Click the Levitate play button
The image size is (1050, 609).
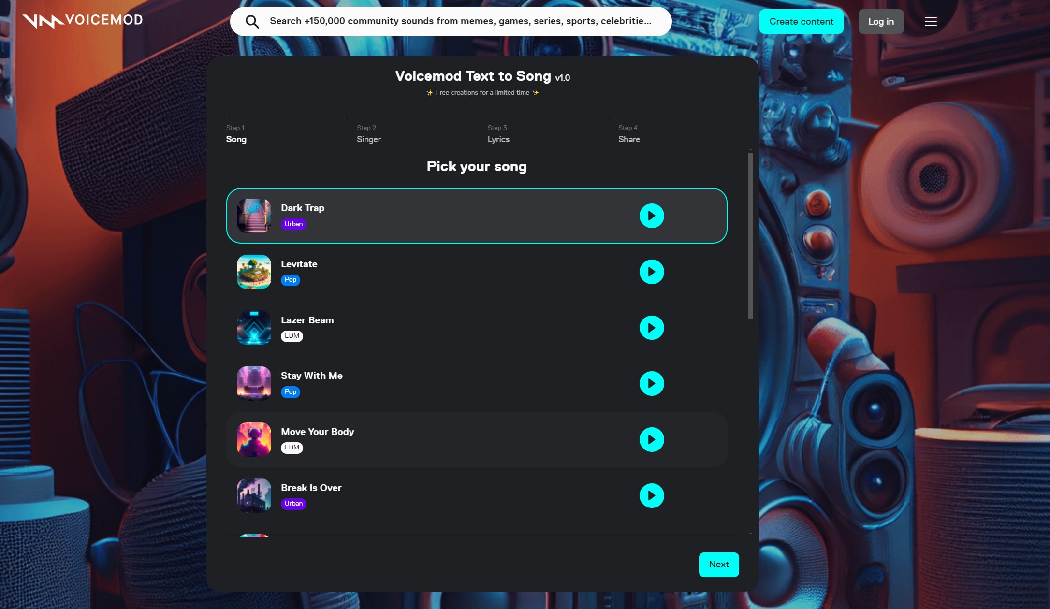[651, 272]
